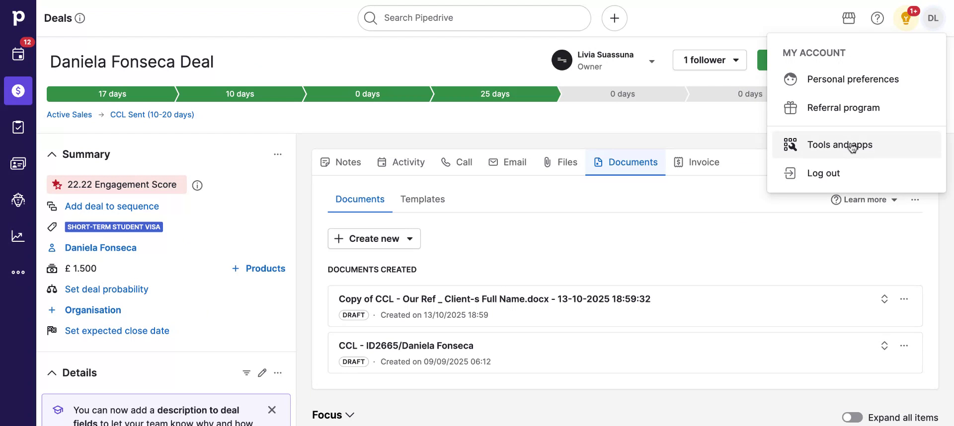
Task: Click the Engagement Score info icon
Action: 197,185
